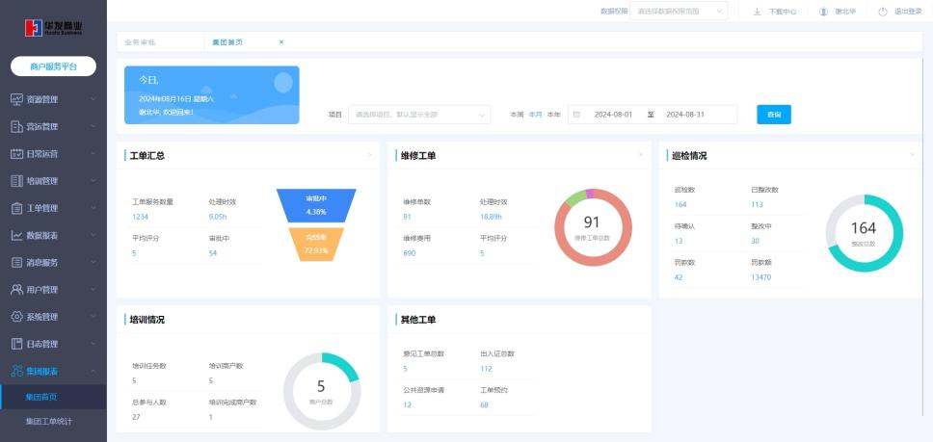Open the 数据权限 scope dropdown
Image resolution: width=933 pixels, height=442 pixels.
(680, 12)
